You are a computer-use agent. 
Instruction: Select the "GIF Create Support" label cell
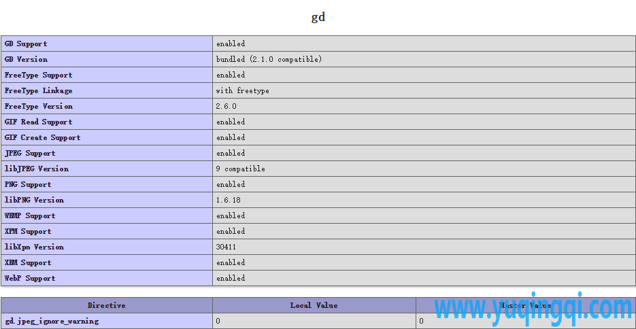coord(107,137)
